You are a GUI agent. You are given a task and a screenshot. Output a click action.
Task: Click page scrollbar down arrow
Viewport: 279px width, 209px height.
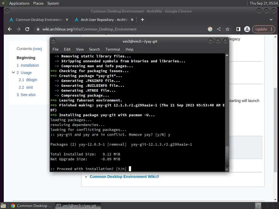pyautogui.click(x=275, y=200)
